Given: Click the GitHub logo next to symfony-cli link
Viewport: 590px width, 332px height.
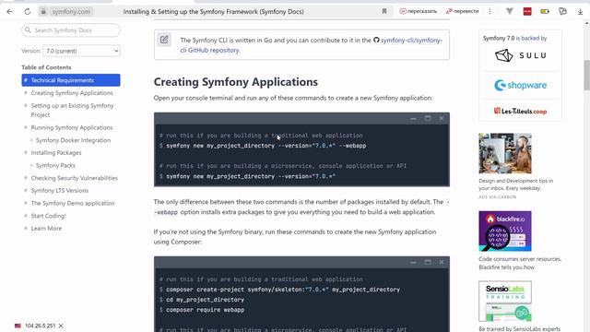Looking at the screenshot, I should [376, 40].
